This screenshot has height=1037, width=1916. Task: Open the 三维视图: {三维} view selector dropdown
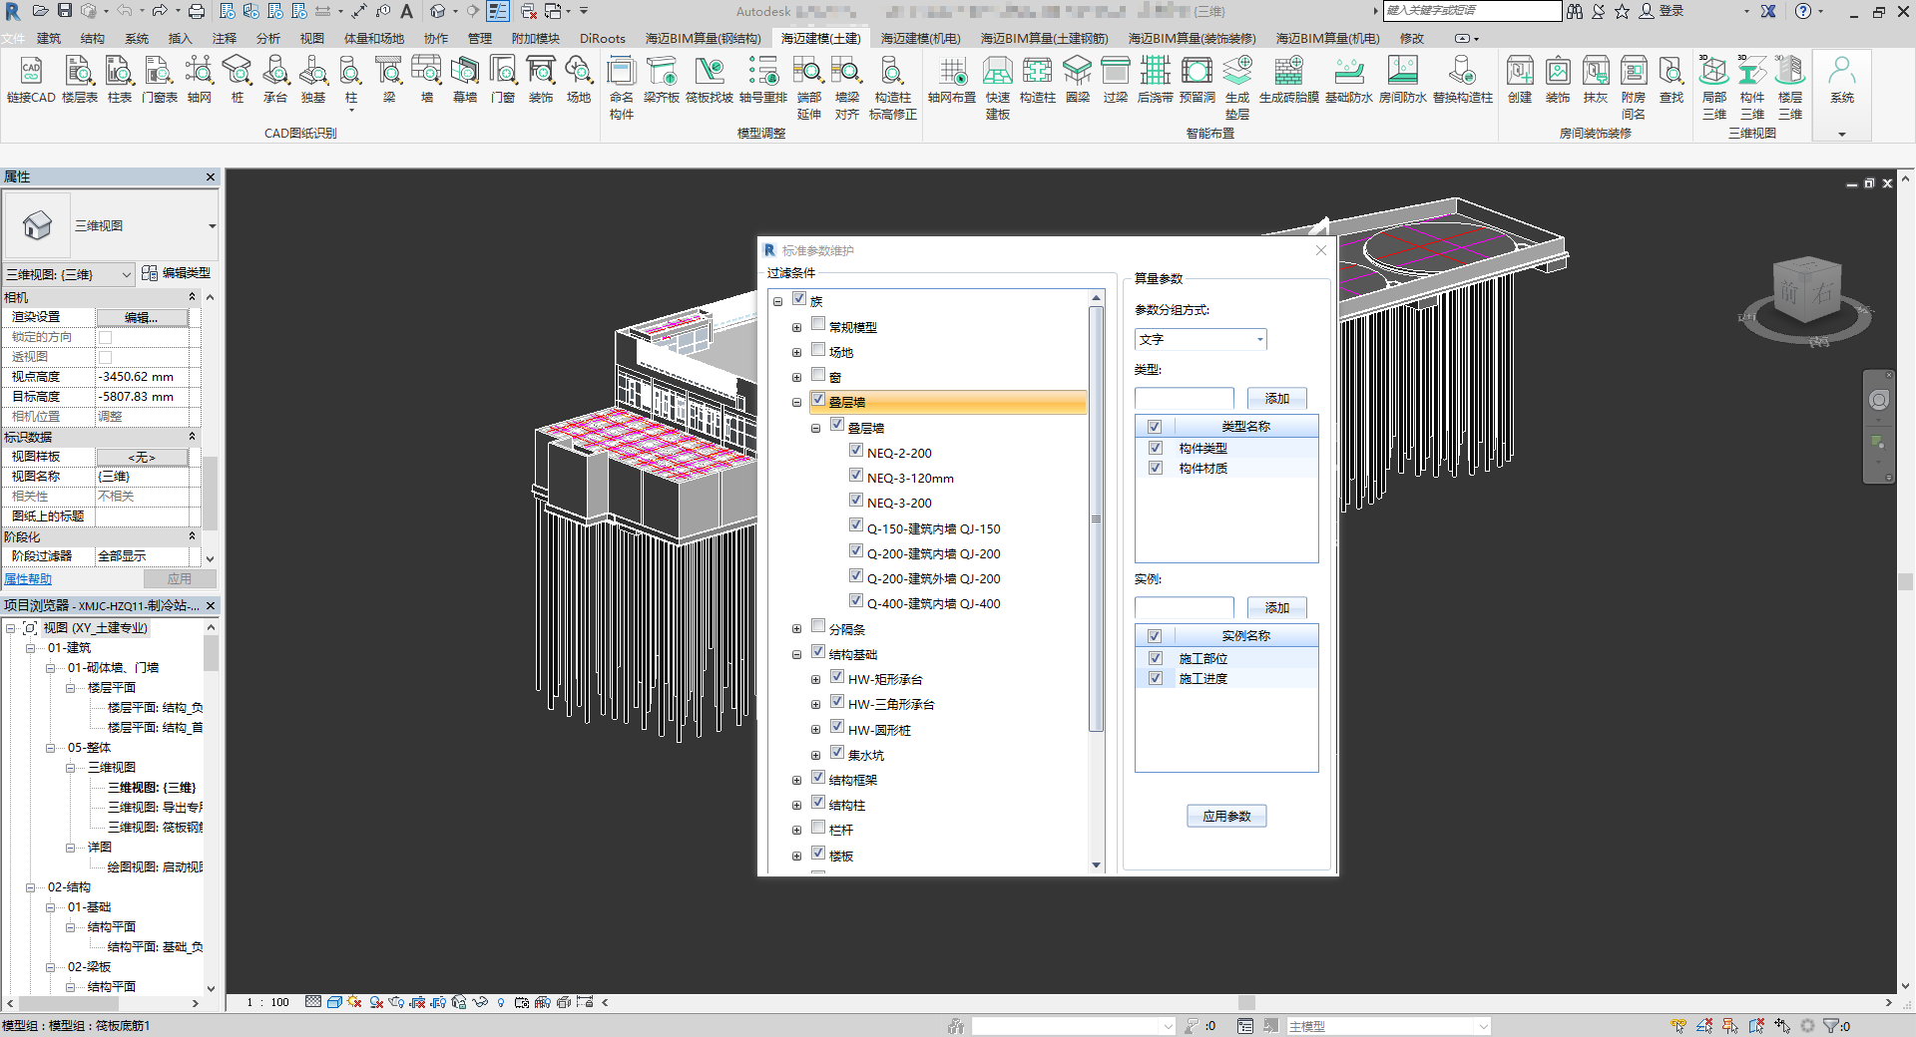tap(69, 274)
